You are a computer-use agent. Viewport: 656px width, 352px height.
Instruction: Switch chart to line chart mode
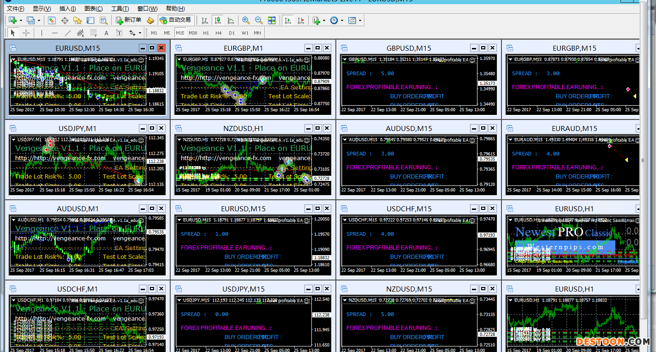point(231,20)
